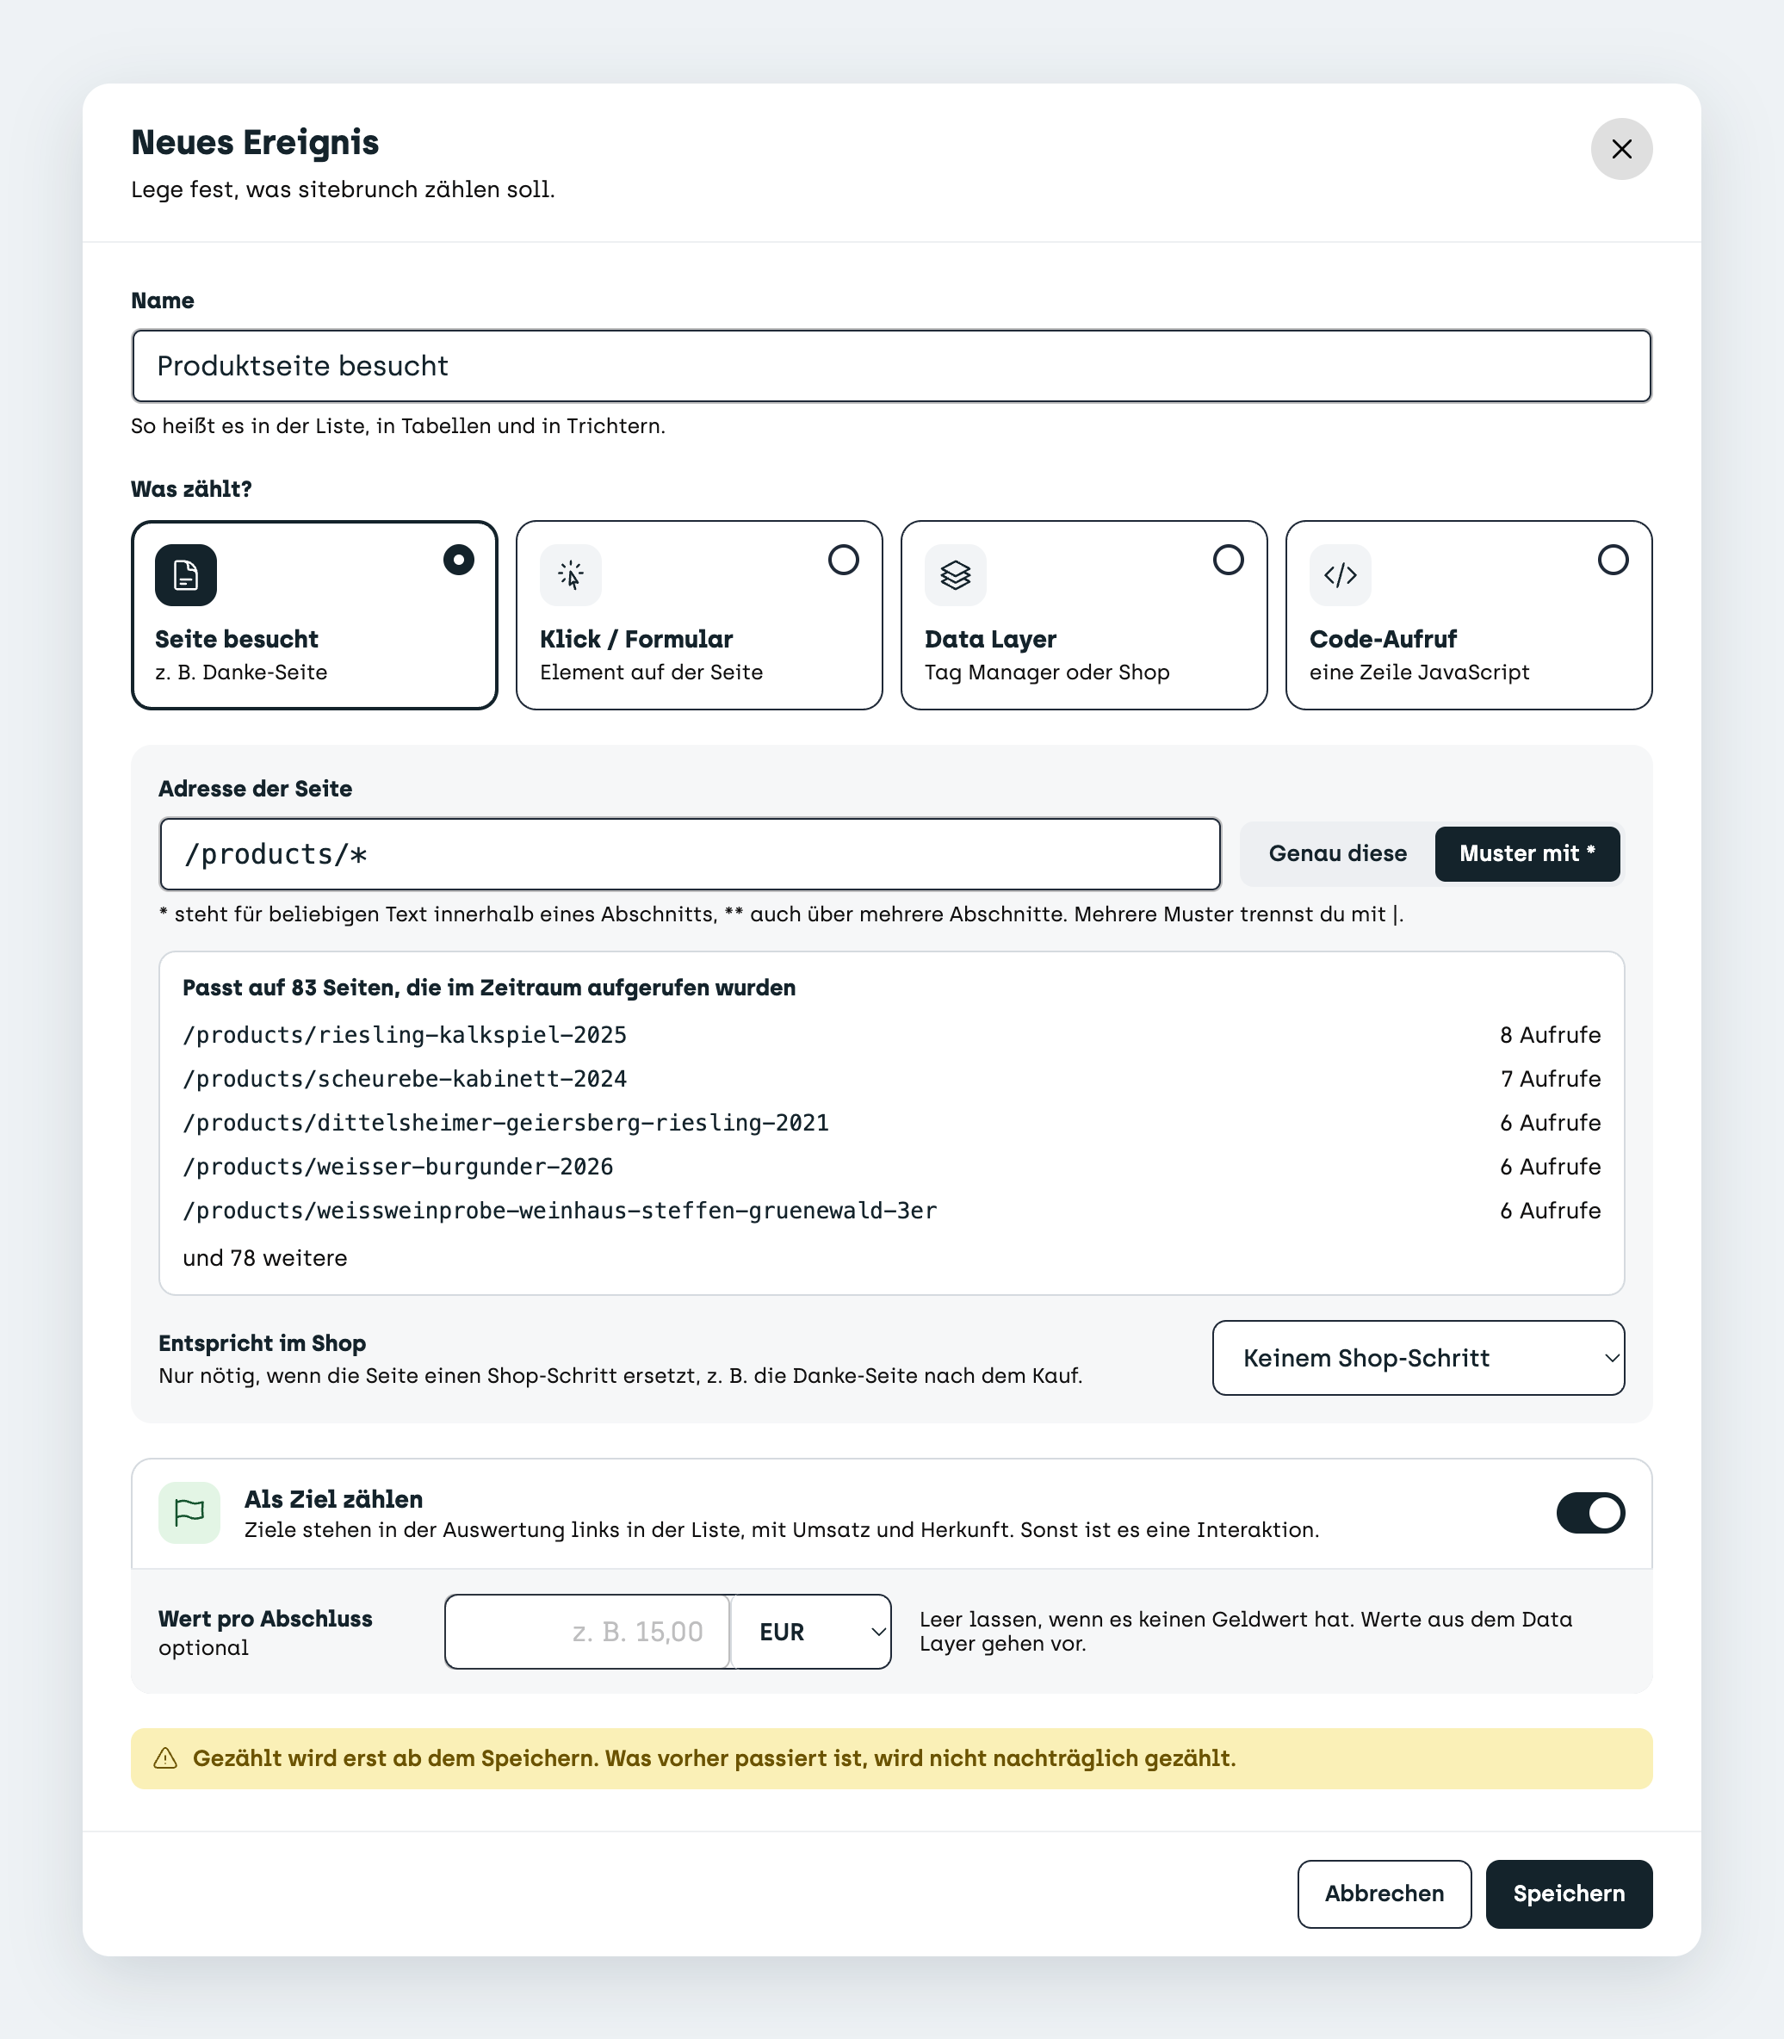Screen dimensions: 1784x2039
Task: Switch to Muster mit * matching mode
Action: (x=1527, y=853)
